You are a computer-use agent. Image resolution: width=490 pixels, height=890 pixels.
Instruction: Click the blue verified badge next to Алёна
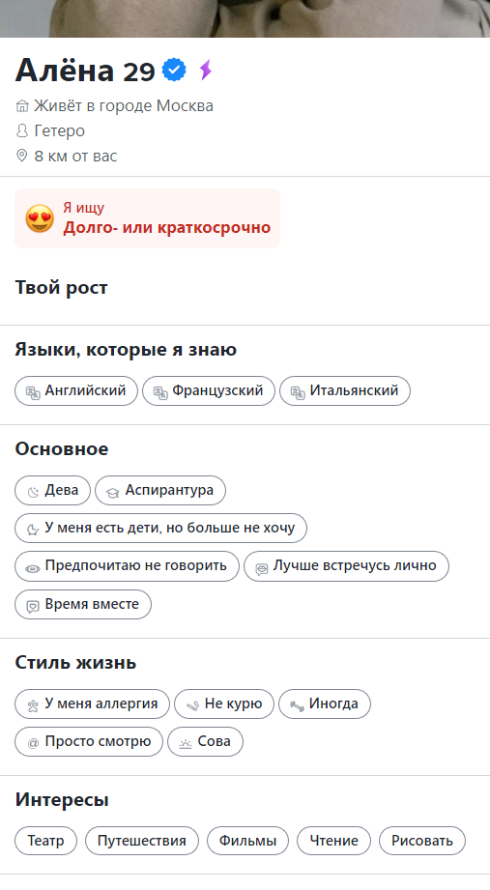174,70
